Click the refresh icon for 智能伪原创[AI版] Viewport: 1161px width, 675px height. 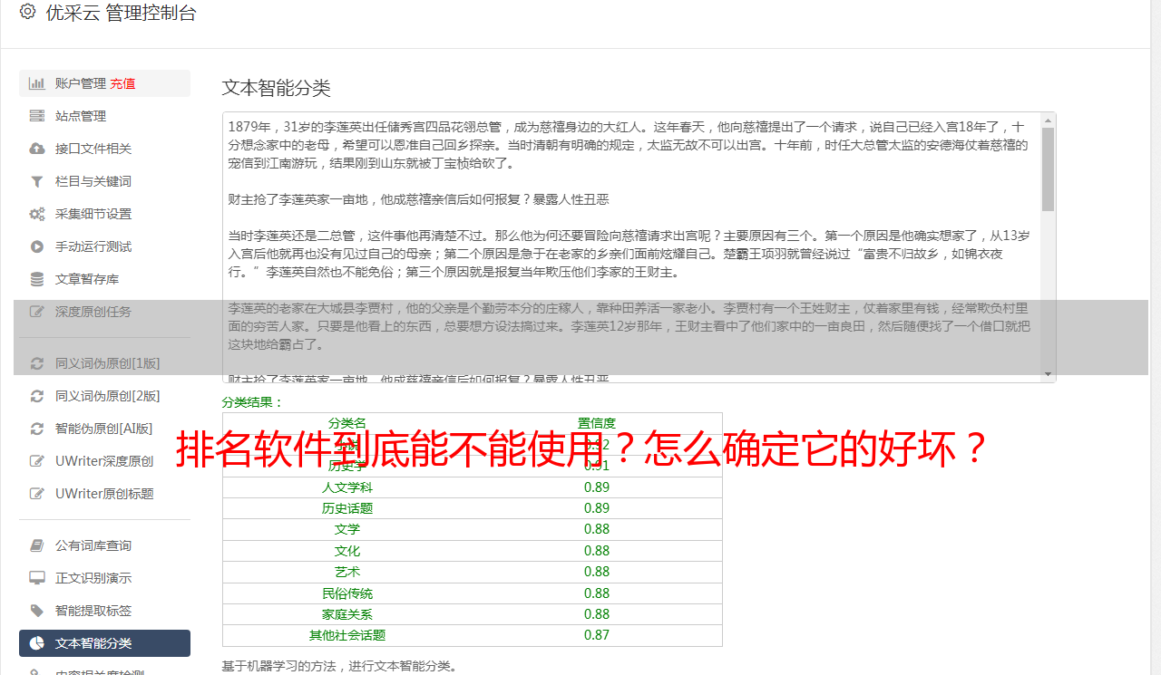pyautogui.click(x=37, y=429)
